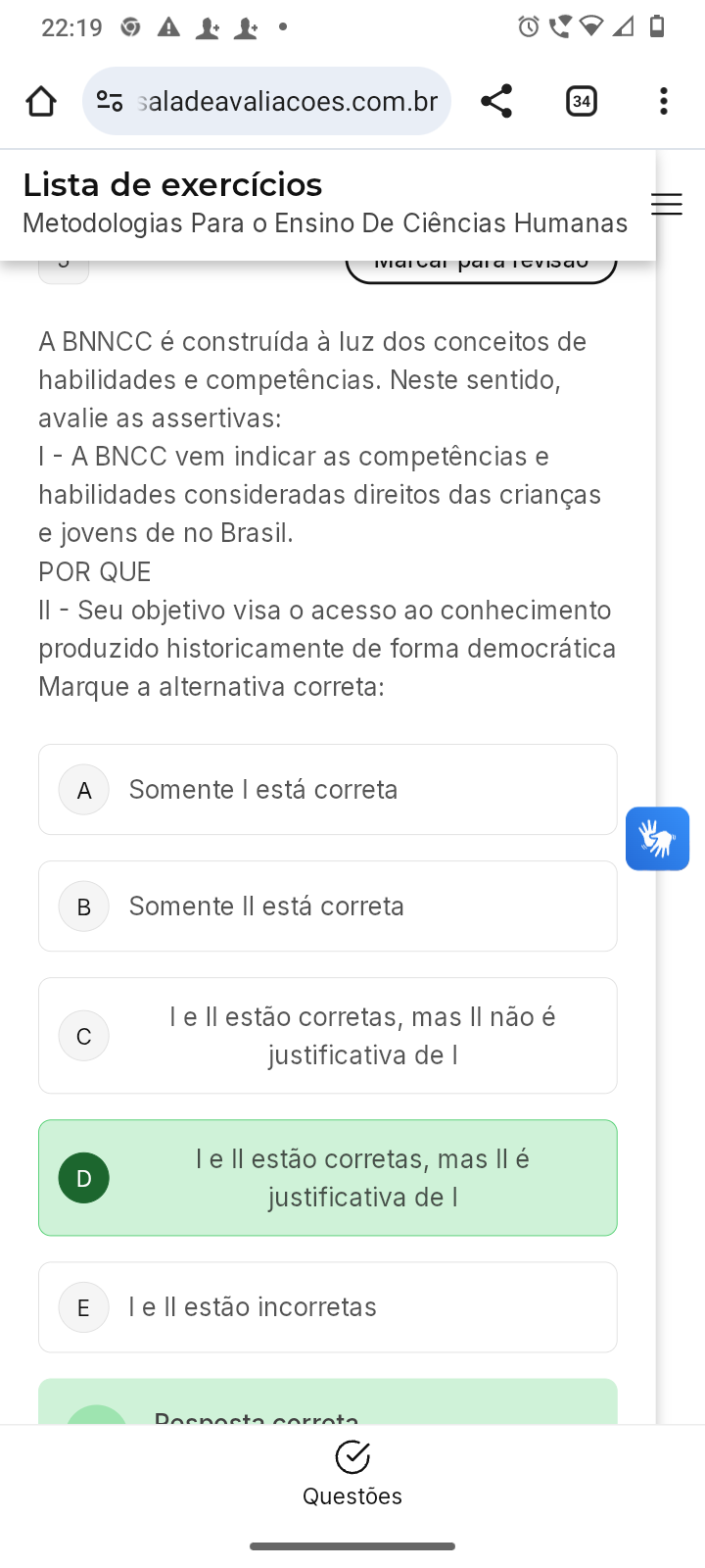Open the hamburger menu beside Lista de exercícios

click(x=667, y=204)
